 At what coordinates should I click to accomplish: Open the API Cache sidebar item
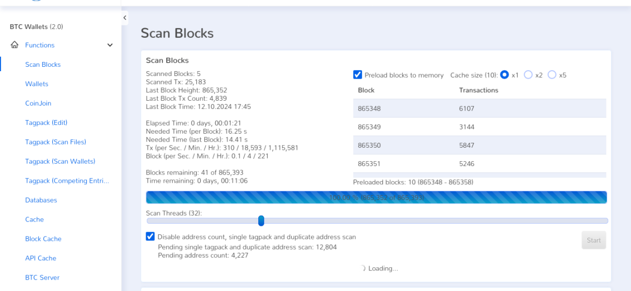tap(40, 258)
